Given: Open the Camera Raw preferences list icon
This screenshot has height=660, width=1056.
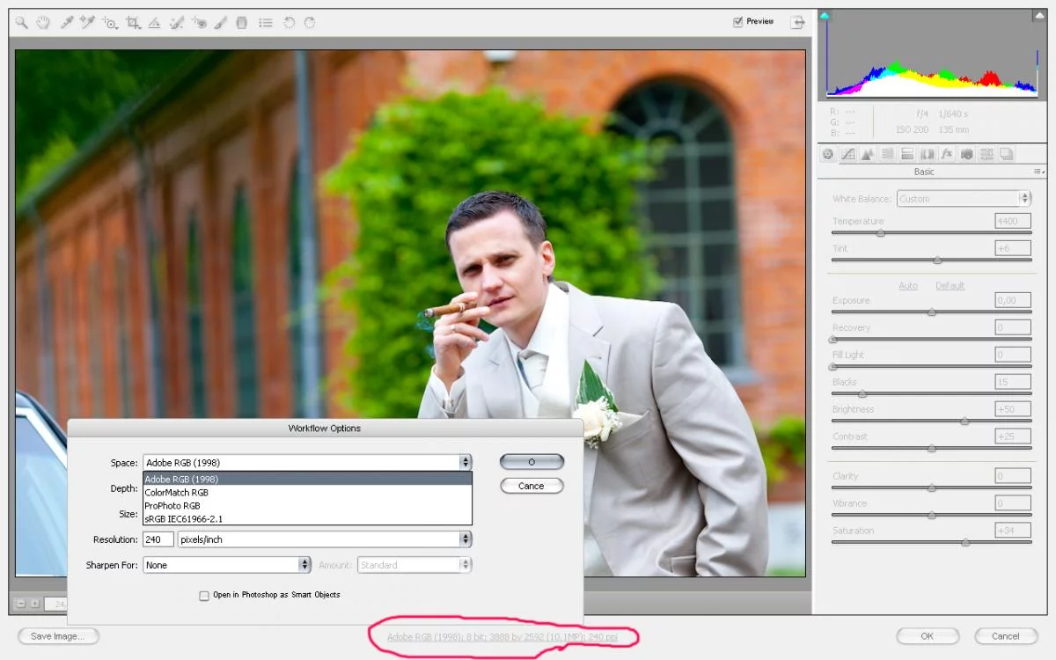Looking at the screenshot, I should (265, 23).
